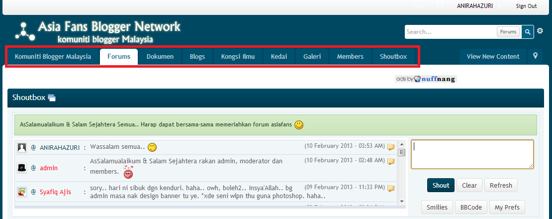Open the Shoutbox popup window icon
Viewport: 552px width, 219px height.
(52, 98)
